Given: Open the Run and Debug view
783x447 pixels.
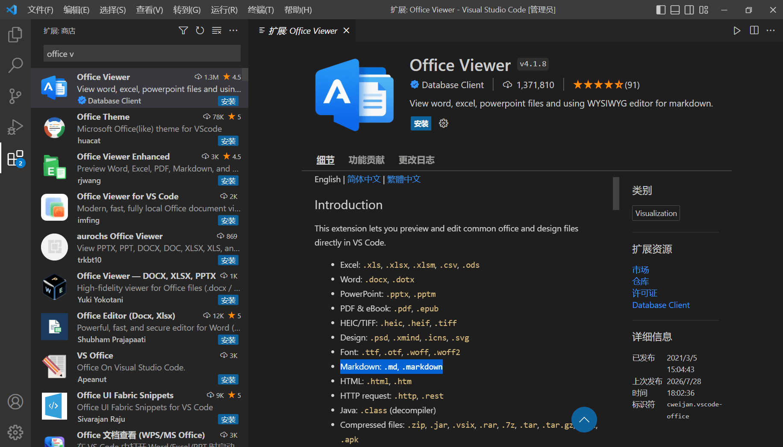Looking at the screenshot, I should click(x=15, y=127).
